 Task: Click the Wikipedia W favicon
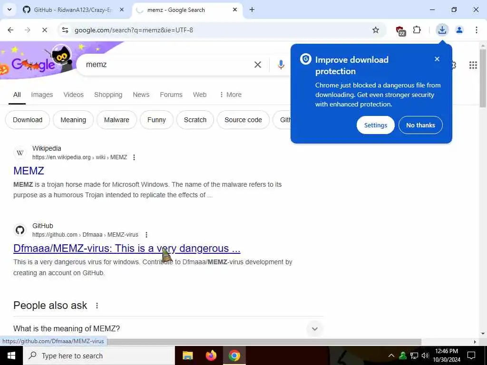pos(20,153)
